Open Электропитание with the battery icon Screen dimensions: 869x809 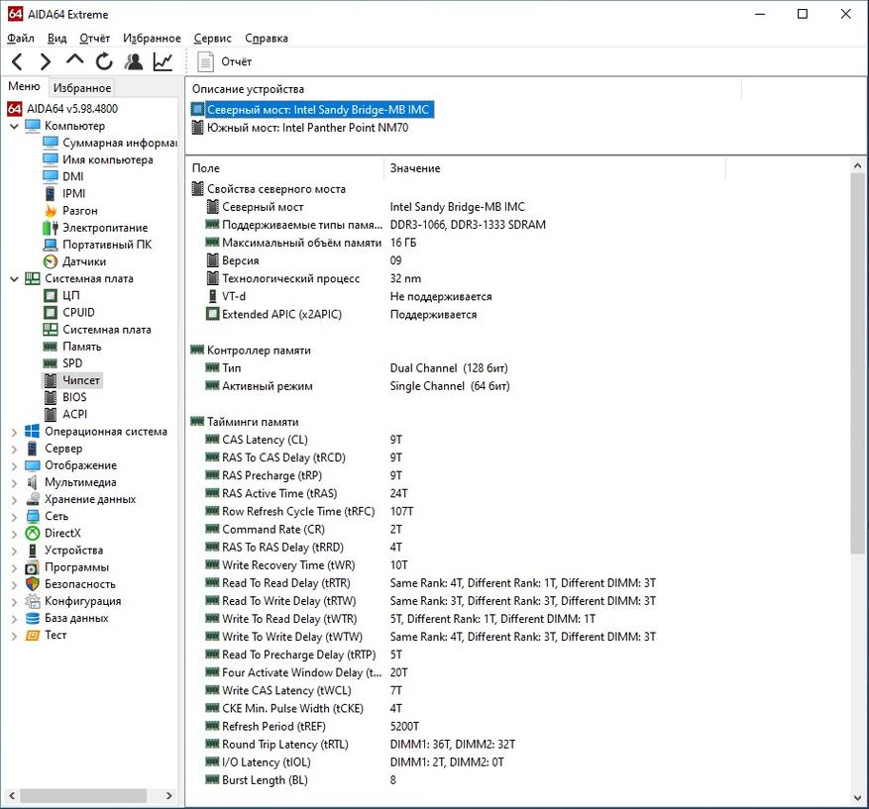point(51,228)
